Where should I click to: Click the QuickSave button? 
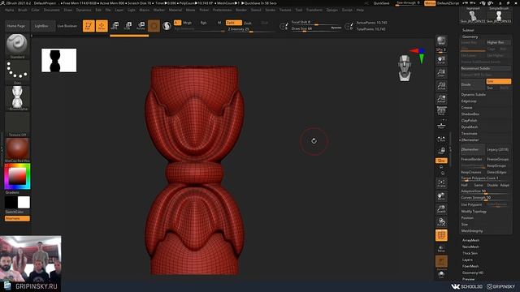coord(381,3)
